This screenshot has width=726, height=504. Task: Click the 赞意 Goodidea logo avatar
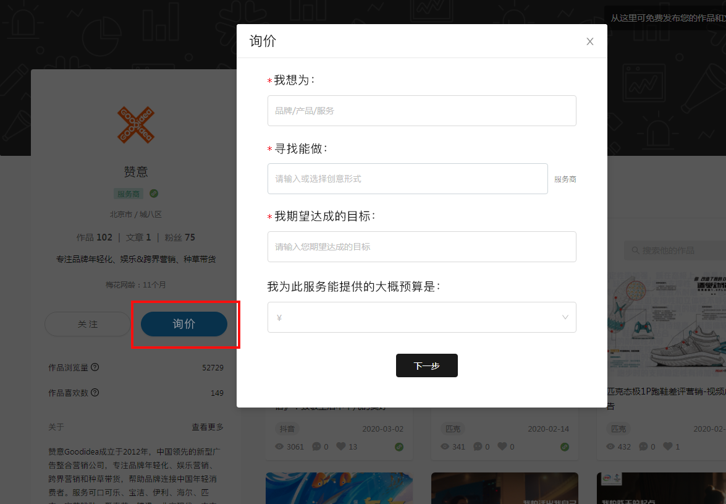tap(136, 124)
